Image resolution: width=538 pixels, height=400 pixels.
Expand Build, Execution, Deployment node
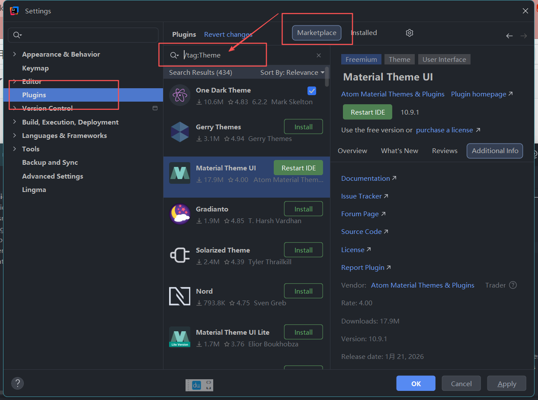click(x=15, y=122)
